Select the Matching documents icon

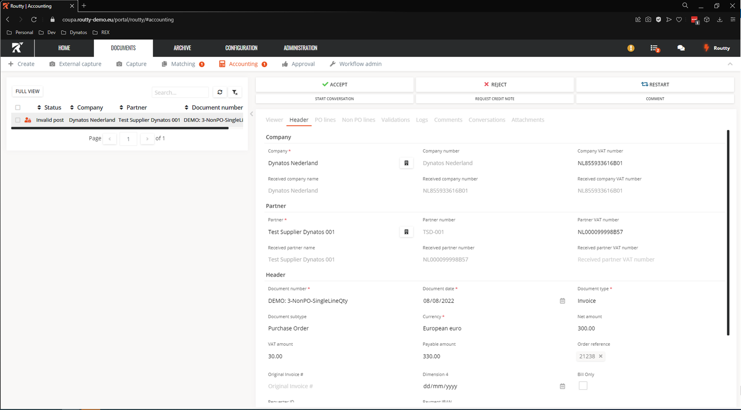[165, 64]
